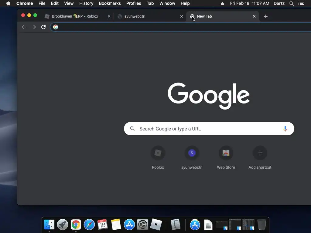Open the View menu
Image resolution: width=311 pixels, height=233 pixels.
pos(69,3)
